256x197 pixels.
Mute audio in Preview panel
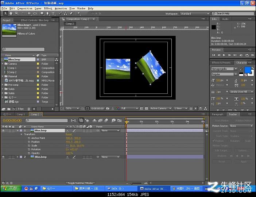click(x=241, y=55)
